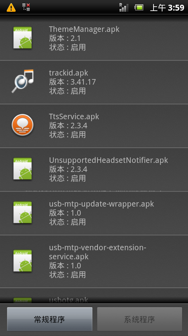The image size is (188, 336).
Task: Tap the trackid.apk music search icon
Action: (23, 81)
